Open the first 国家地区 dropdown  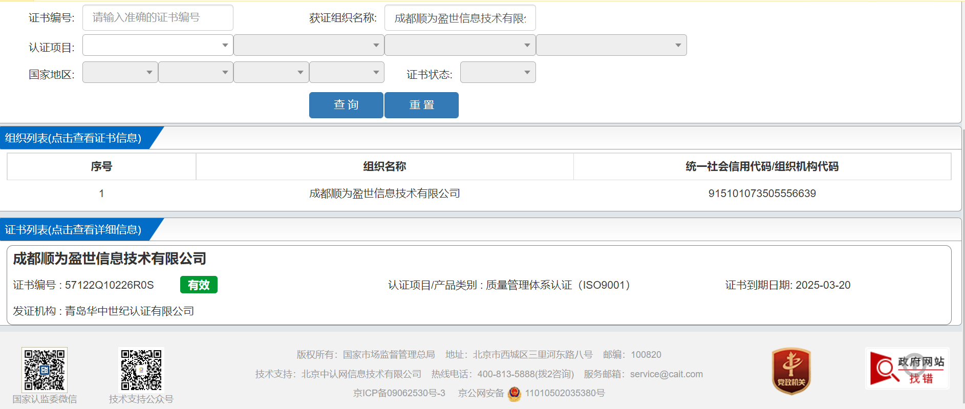(x=120, y=72)
